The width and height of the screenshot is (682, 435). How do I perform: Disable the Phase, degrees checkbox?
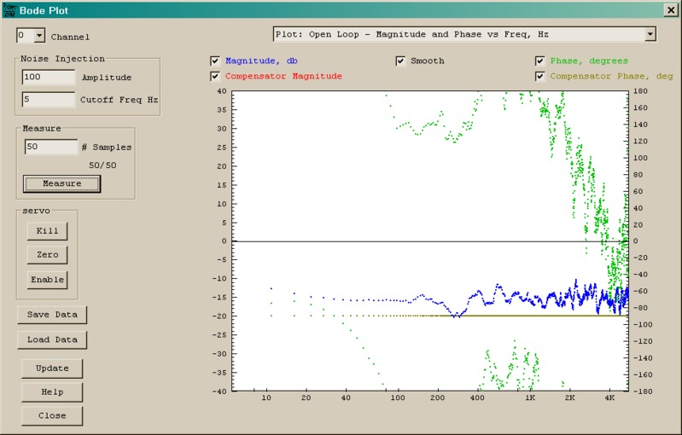pos(540,61)
